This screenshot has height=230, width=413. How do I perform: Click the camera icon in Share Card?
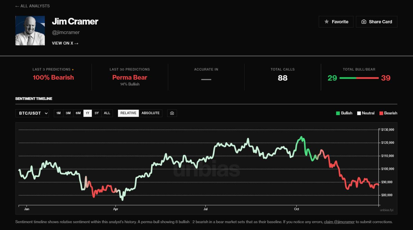(x=364, y=22)
